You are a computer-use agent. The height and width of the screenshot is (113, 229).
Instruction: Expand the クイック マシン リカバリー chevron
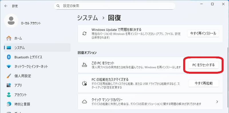(217, 102)
